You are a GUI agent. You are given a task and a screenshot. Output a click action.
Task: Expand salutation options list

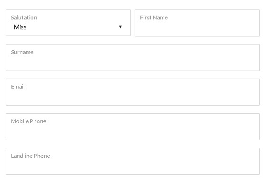pos(68,23)
